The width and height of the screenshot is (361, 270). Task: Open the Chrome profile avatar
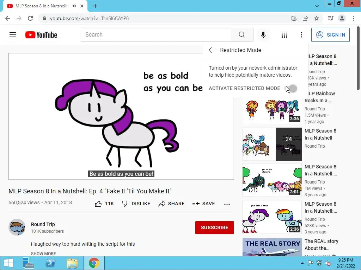click(342, 18)
